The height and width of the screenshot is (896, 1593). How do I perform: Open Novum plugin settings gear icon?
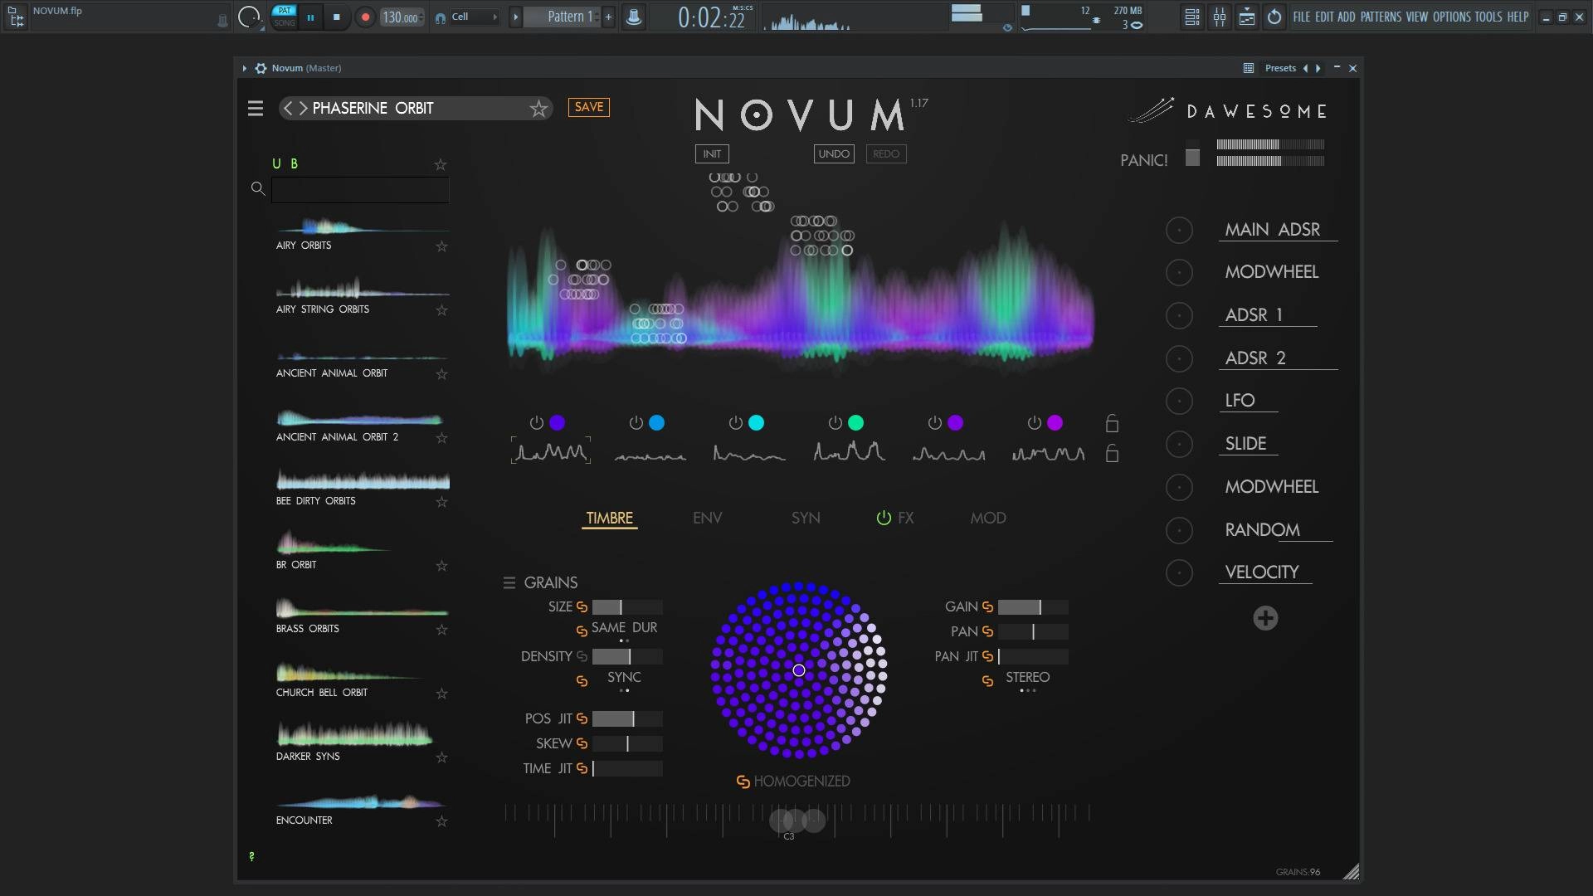pos(261,68)
